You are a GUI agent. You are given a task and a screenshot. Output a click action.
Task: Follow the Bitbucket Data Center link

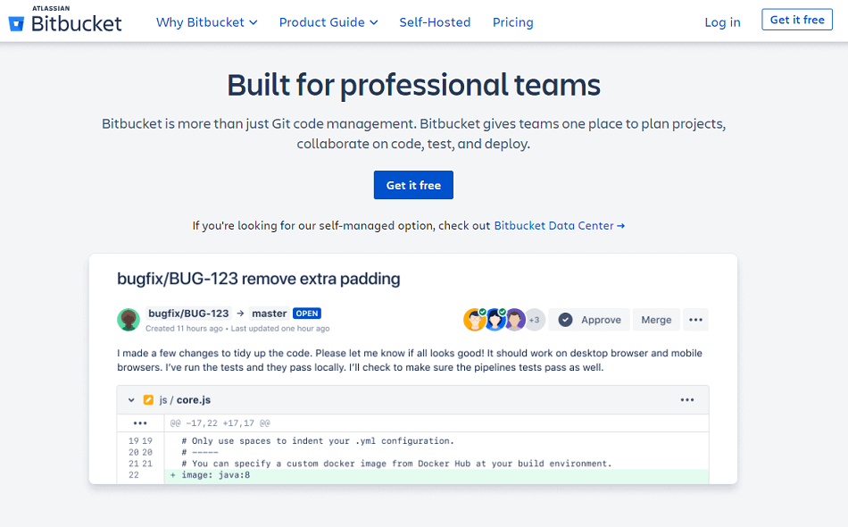[559, 226]
